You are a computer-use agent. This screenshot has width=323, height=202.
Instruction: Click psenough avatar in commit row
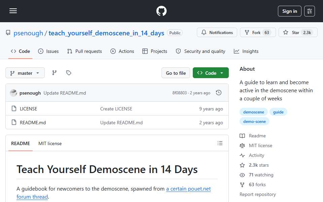(x=13, y=93)
